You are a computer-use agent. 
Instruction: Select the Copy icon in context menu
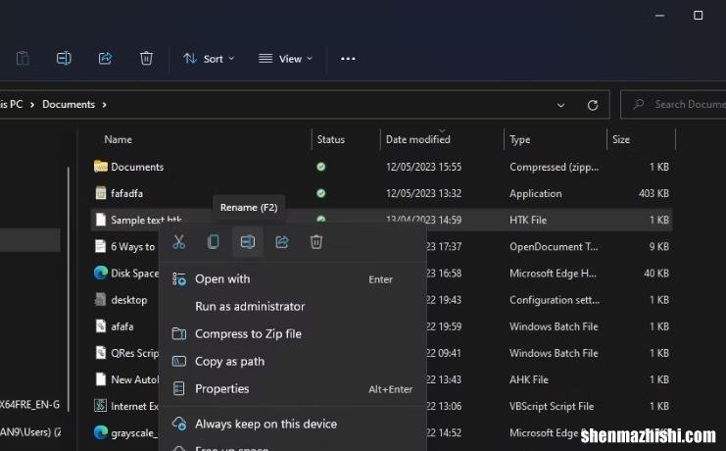coord(213,242)
